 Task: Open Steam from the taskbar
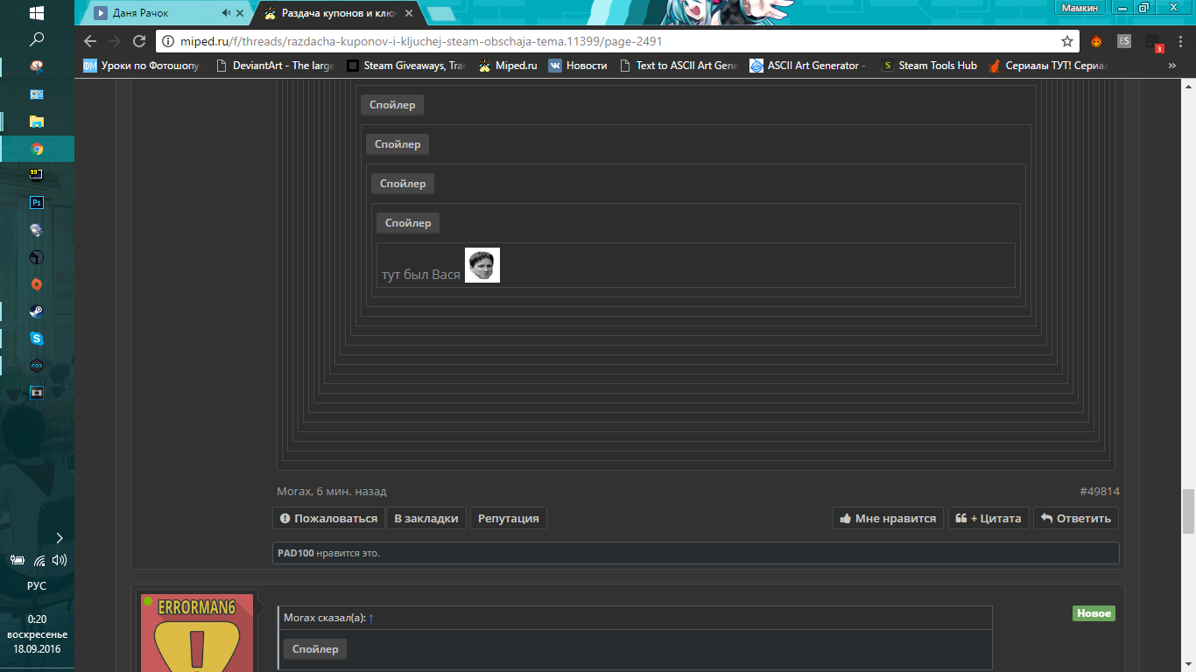pos(37,311)
